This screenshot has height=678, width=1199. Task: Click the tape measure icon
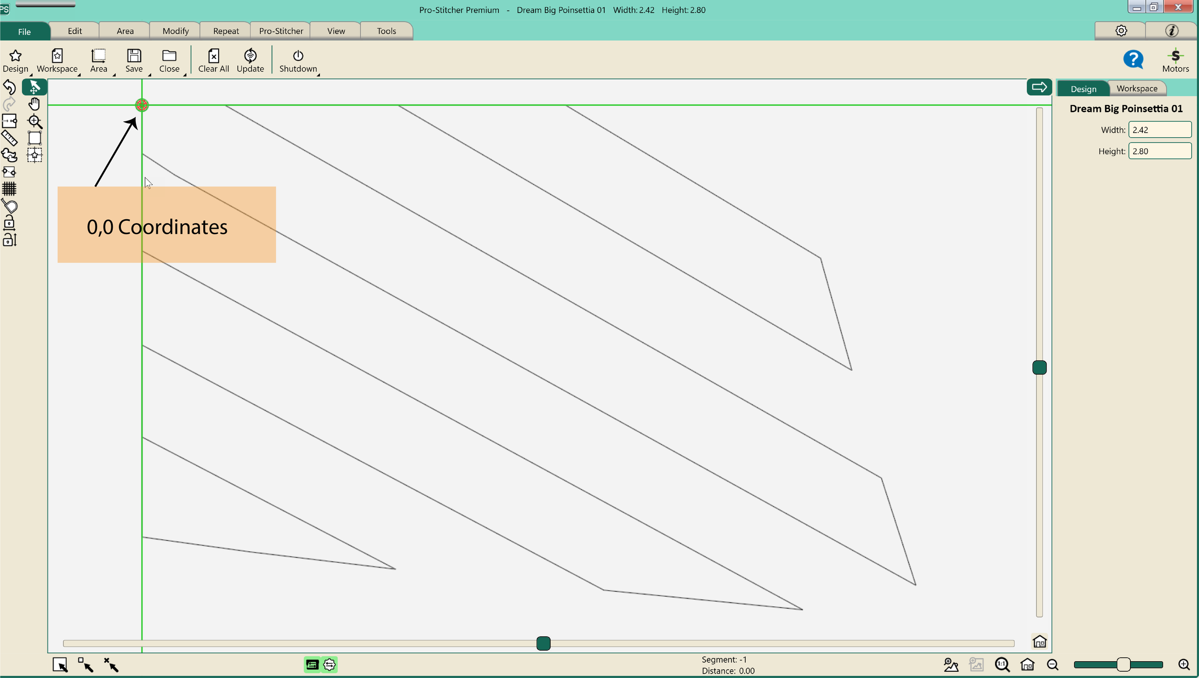click(x=10, y=206)
